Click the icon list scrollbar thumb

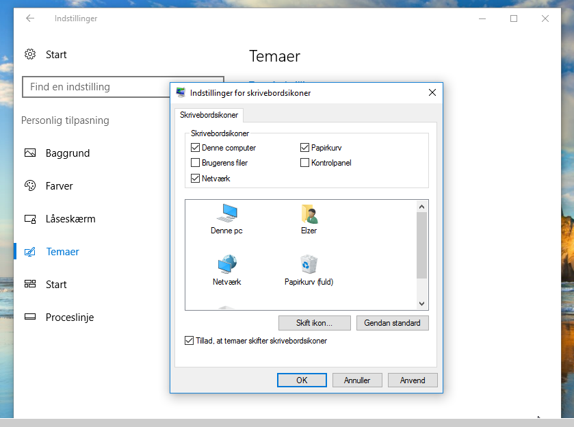coord(421,246)
